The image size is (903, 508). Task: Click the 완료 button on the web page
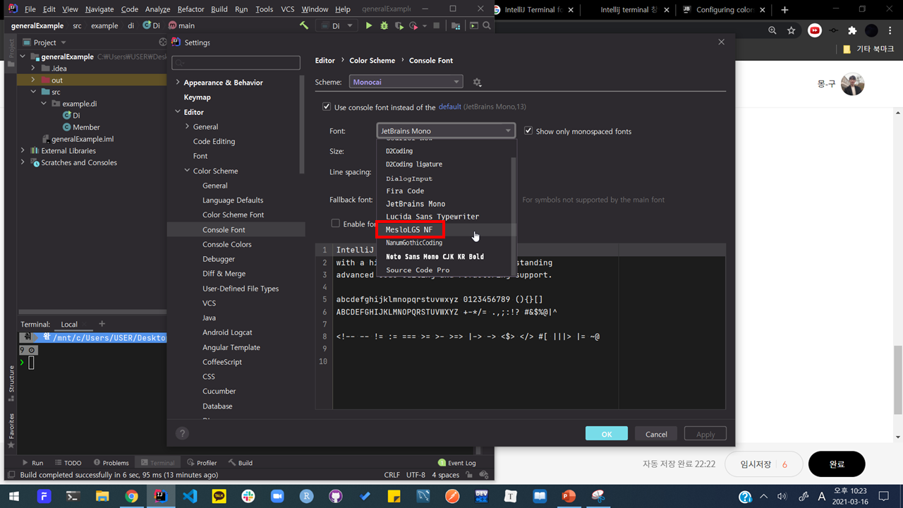click(837, 464)
